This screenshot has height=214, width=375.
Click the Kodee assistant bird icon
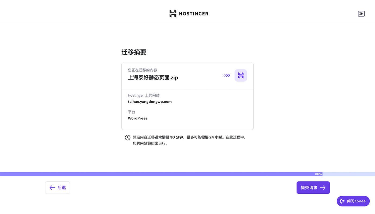[342, 201]
